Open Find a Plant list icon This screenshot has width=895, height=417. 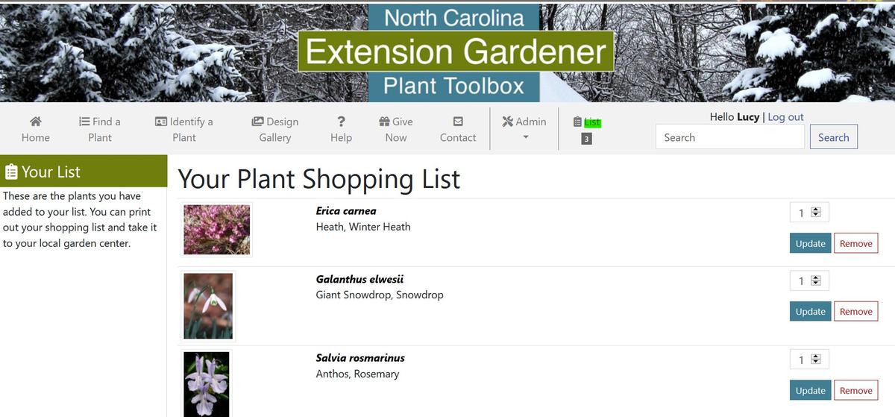[x=84, y=122]
